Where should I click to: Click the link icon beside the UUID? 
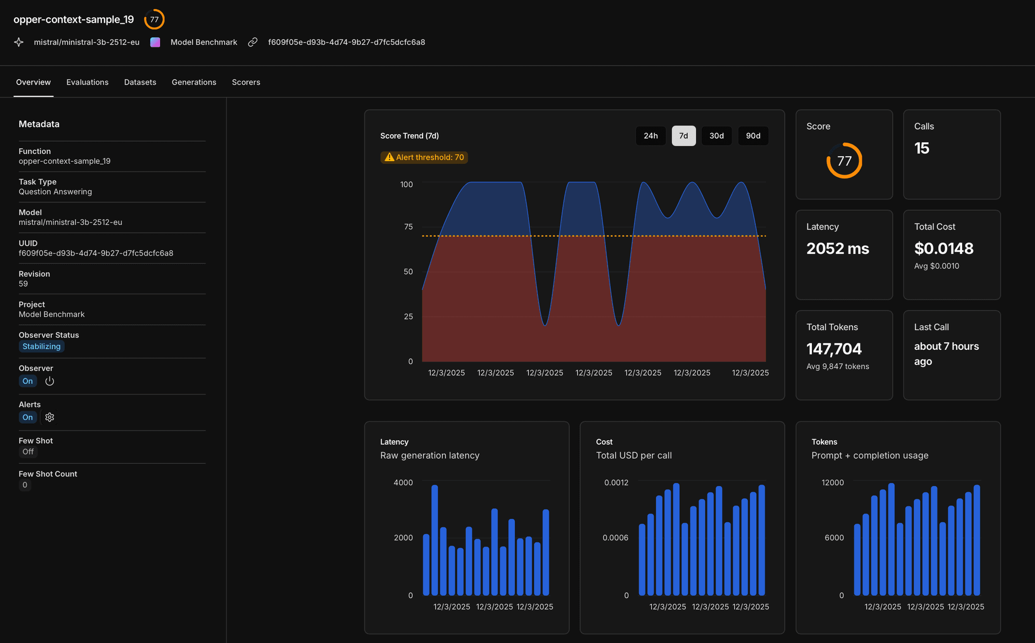point(252,42)
